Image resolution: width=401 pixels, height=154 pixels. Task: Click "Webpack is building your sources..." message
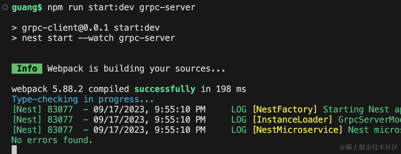[x=136, y=69]
